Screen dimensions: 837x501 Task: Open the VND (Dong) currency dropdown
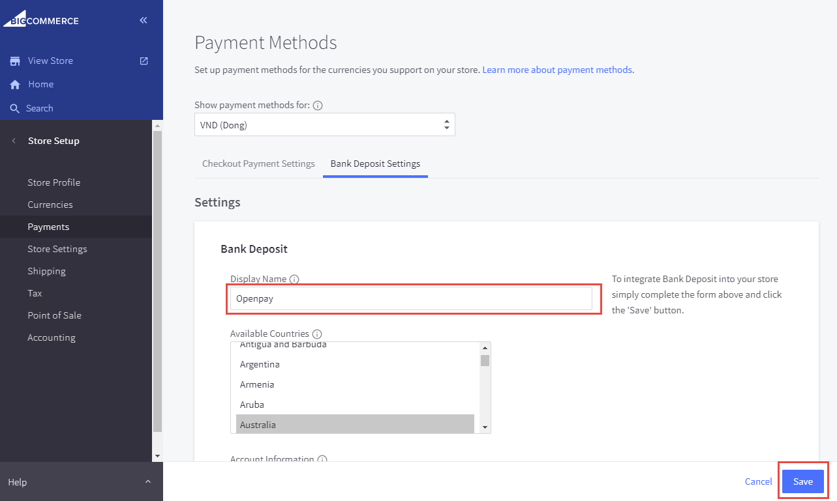tap(324, 125)
